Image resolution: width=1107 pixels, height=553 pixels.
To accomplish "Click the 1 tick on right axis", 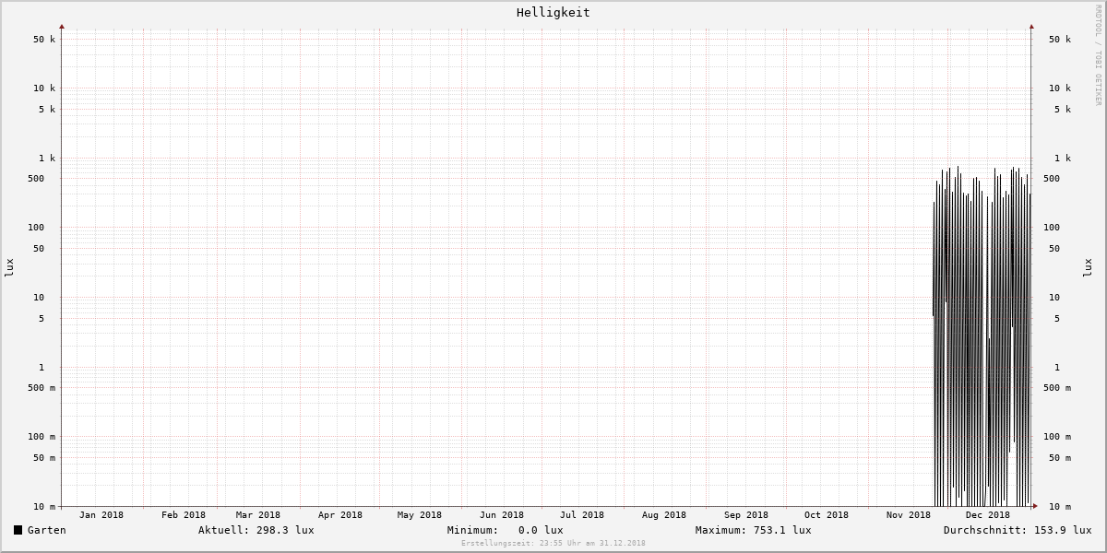I will click(x=1056, y=367).
